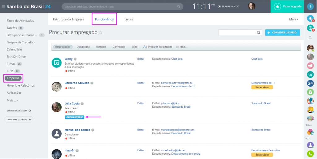This screenshot has width=317, height=159.
Task: Focus the top global search box
Action: tap(122, 7)
